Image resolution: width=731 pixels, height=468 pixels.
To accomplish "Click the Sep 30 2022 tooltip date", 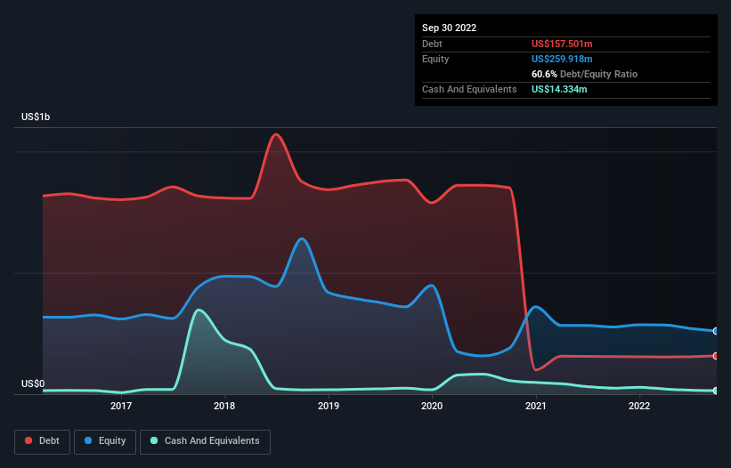I will coord(449,28).
